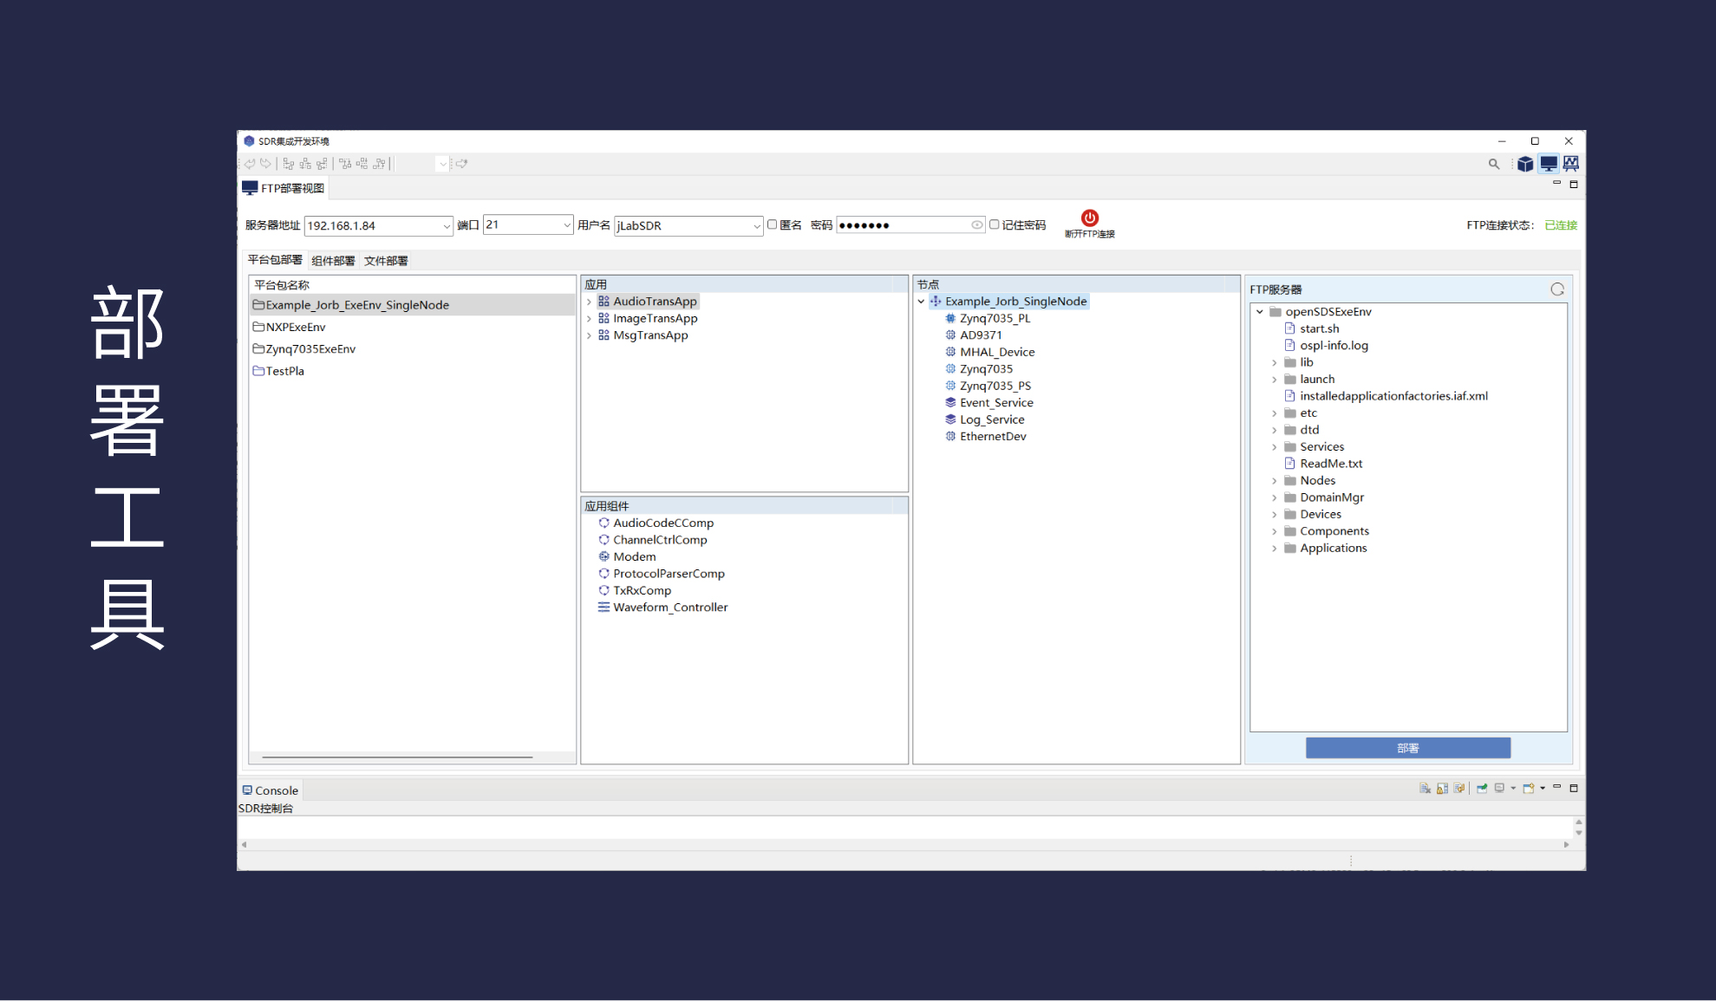Open the 3D cube perspective icon
The image size is (1716, 1001).
click(1524, 164)
